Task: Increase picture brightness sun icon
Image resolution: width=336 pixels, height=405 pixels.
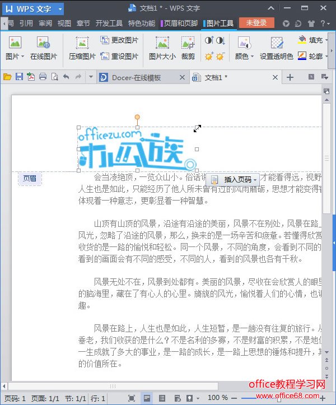Action: coord(209,56)
